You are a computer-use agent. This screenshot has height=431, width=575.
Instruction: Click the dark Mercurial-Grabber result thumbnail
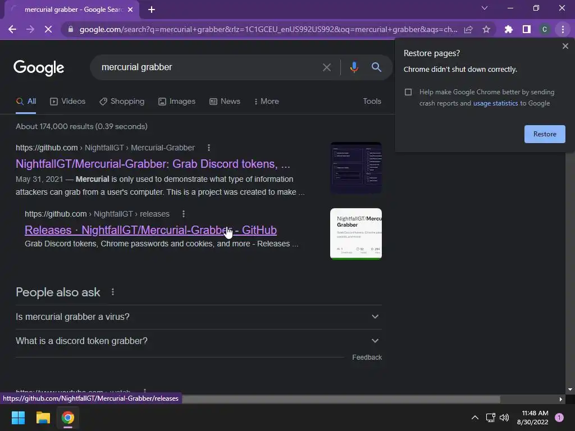[356, 167]
